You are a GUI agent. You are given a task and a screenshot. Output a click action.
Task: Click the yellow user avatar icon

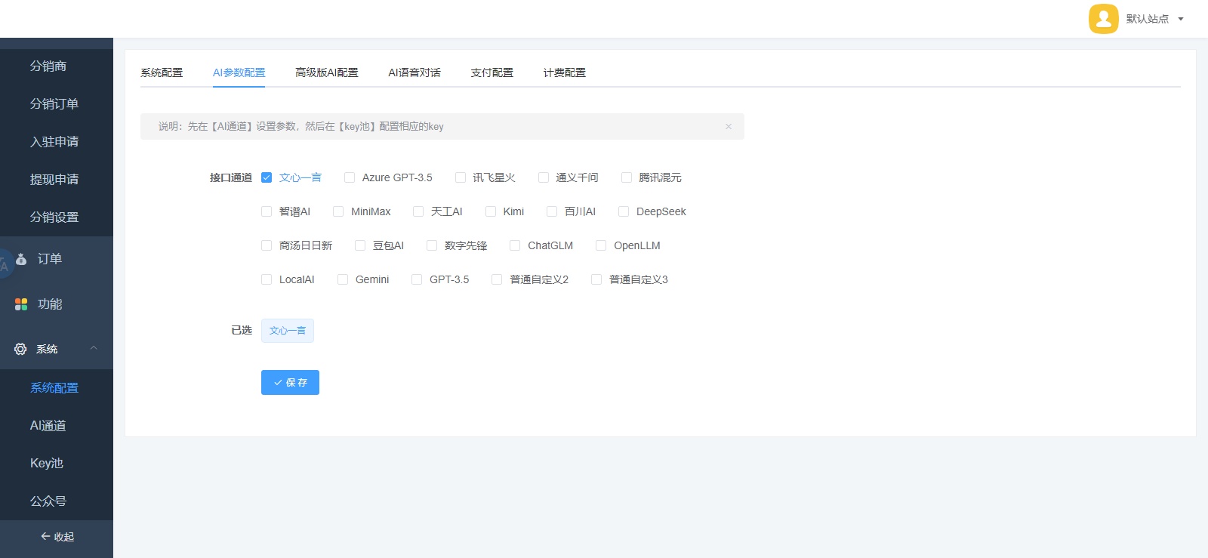pyautogui.click(x=1103, y=19)
